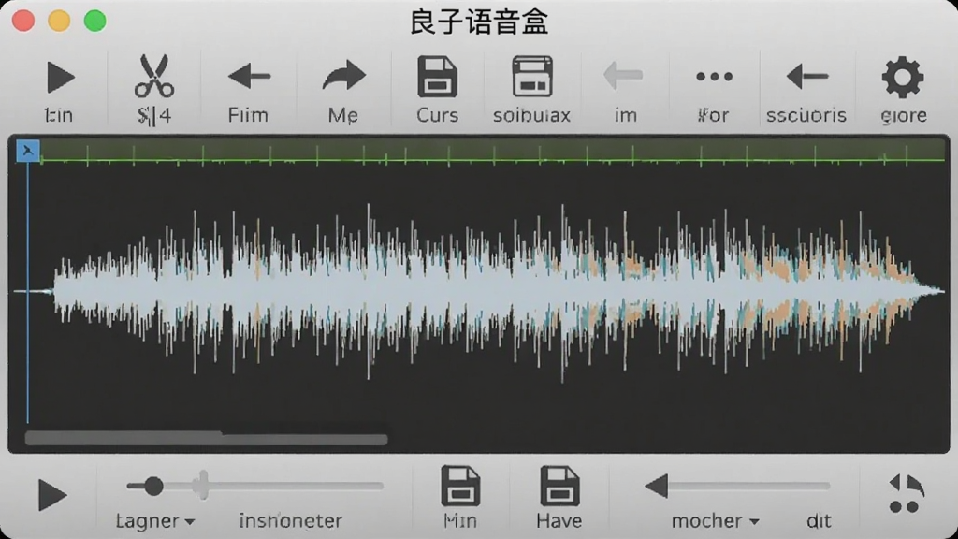Expand the mocher dropdown
This screenshot has height=539, width=958.
click(x=715, y=520)
